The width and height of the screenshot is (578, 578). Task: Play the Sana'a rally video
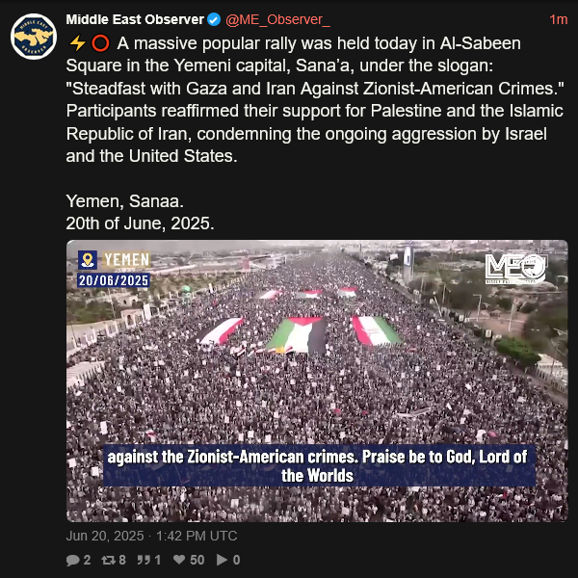coord(317,381)
